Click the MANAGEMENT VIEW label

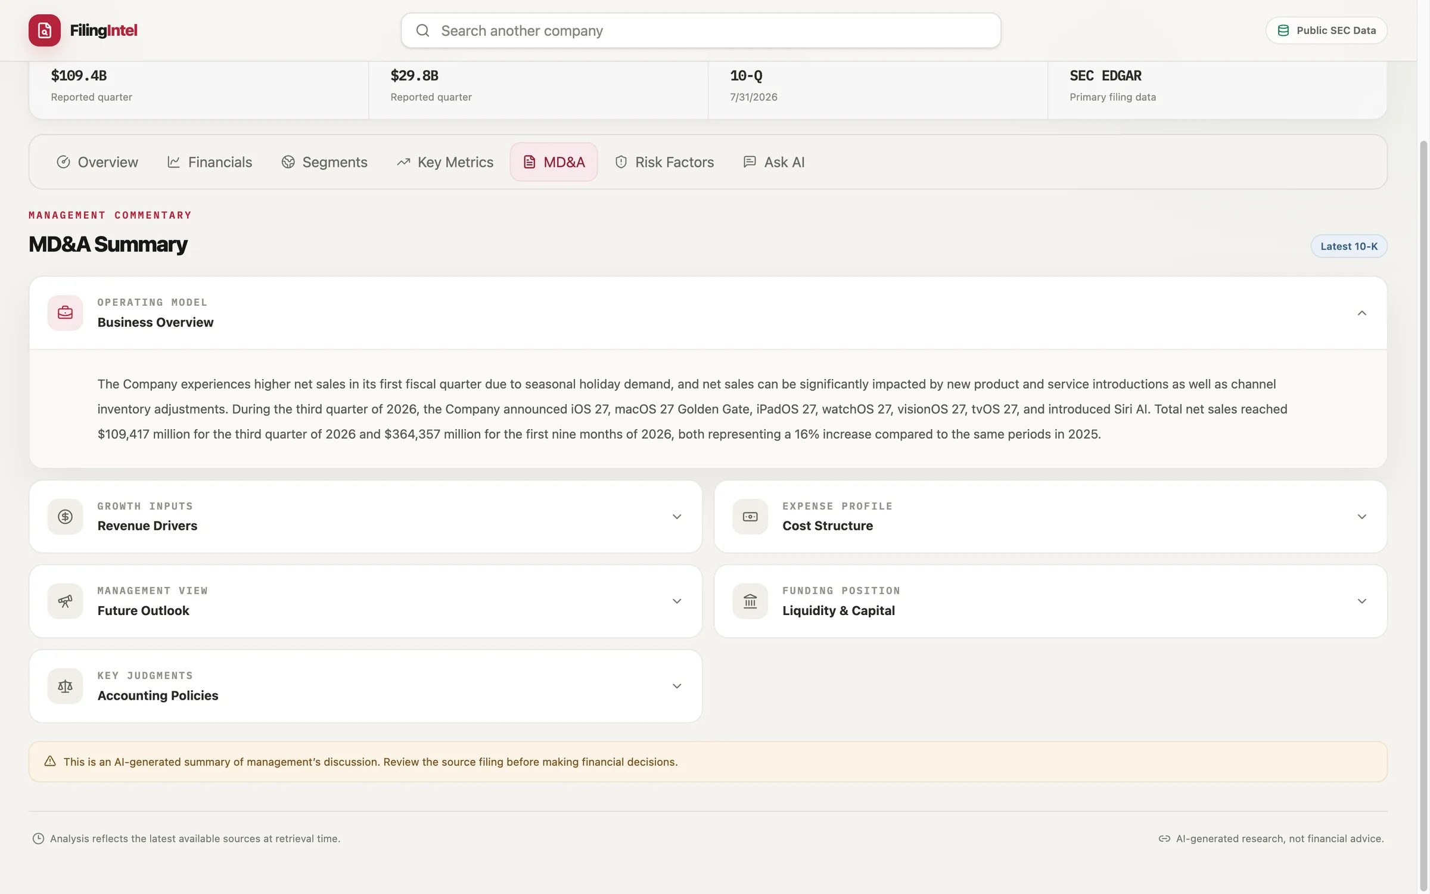(153, 591)
